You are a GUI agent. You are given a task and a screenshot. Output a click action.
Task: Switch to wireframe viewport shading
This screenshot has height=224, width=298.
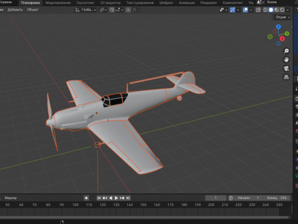(265, 10)
